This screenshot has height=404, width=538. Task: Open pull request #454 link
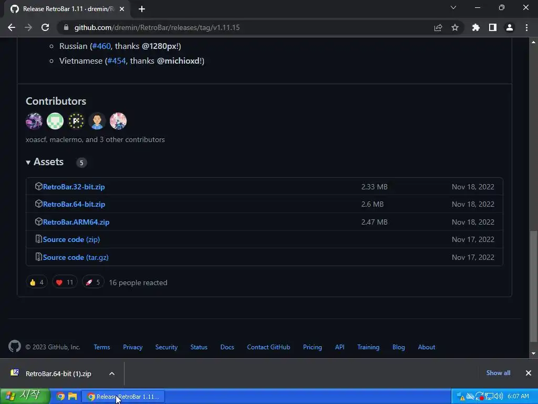click(117, 61)
